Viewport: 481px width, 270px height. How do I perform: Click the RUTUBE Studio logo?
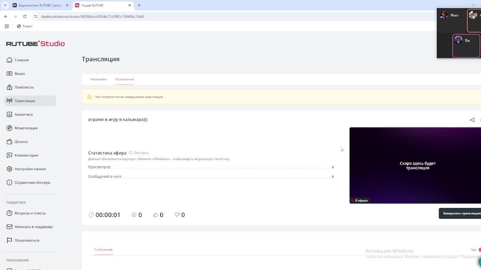35,43
